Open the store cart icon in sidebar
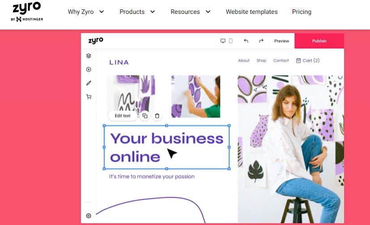 pyautogui.click(x=89, y=97)
